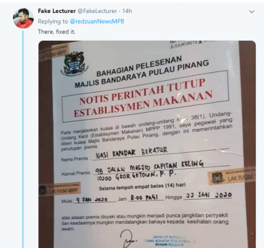Open the 14h timestamp permalink
Screen dimensions: 264x248
(127, 11)
